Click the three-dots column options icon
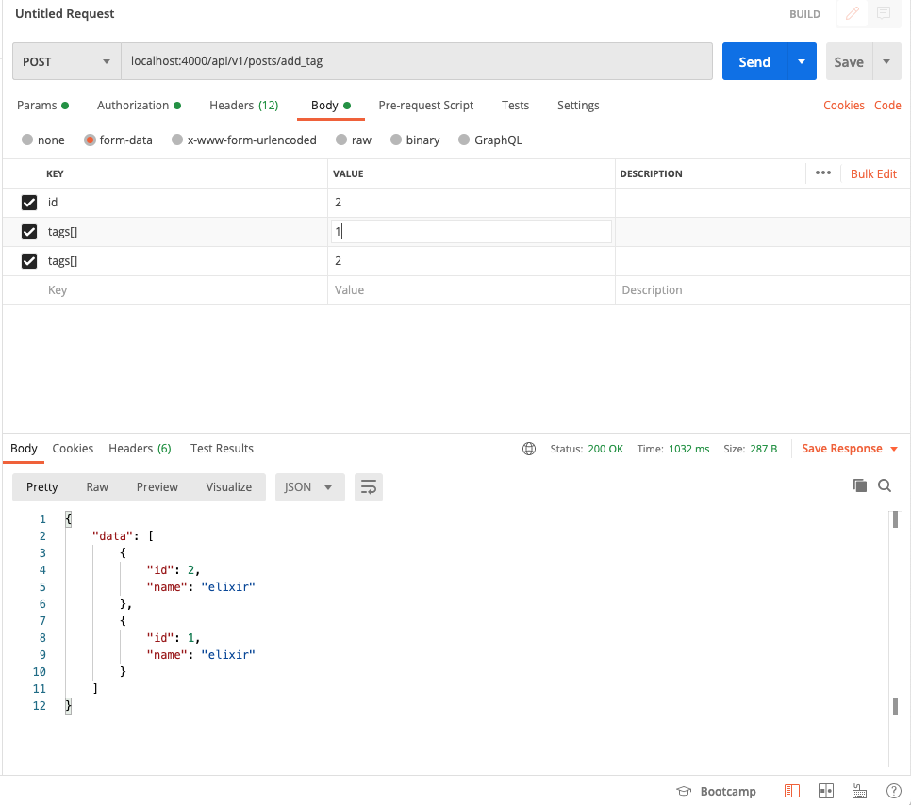911x805 pixels. 822,173
